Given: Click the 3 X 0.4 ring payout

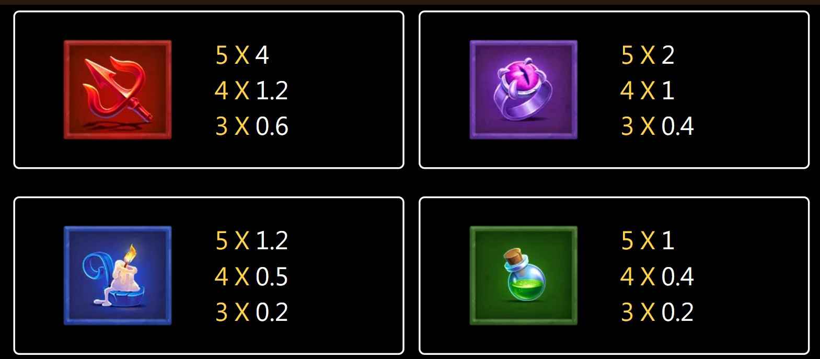Looking at the screenshot, I should click(657, 126).
